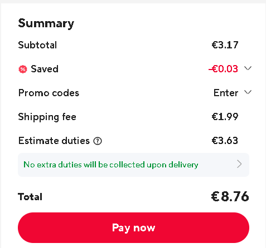Expand the Saved discount details chevron
266x248 pixels.
click(x=248, y=68)
